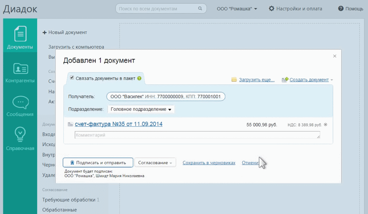
Task: Click the green hint icon near Связать документы
Action: pos(139,78)
